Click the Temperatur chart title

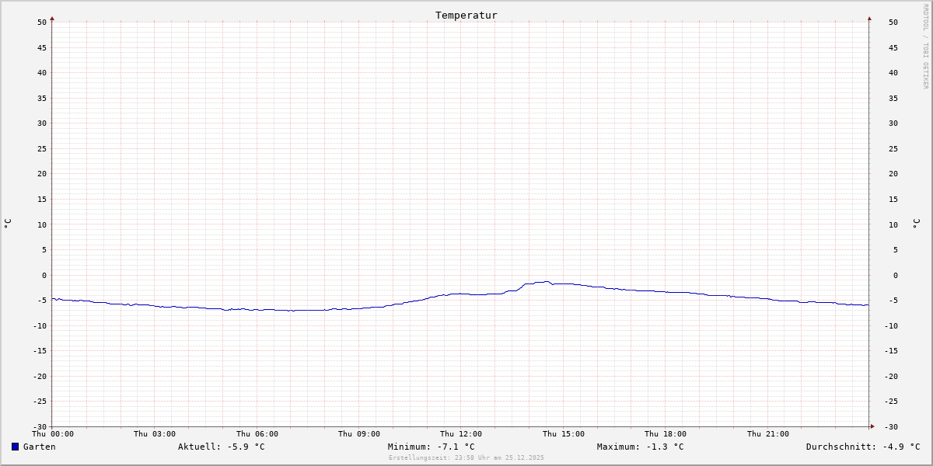pyautogui.click(x=466, y=15)
